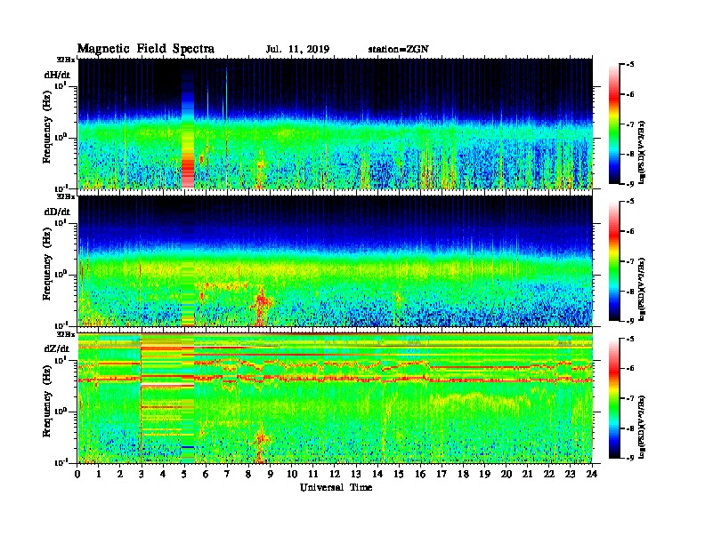Click hour '0' on the time axis

click(x=77, y=474)
